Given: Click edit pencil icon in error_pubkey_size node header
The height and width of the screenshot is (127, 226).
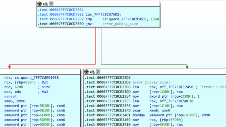Looking at the screenshot, I should point(92,72).
